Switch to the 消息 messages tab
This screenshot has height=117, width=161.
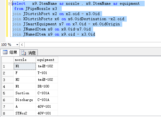pyautogui.click(x=29, y=53)
